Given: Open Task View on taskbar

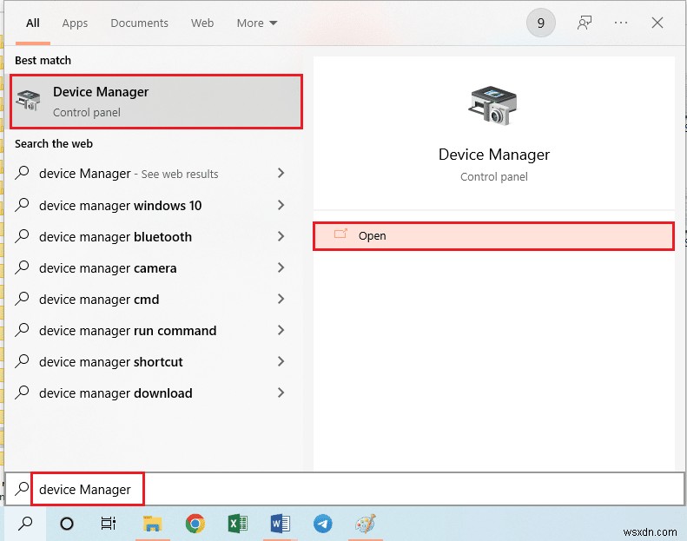Looking at the screenshot, I should [109, 523].
